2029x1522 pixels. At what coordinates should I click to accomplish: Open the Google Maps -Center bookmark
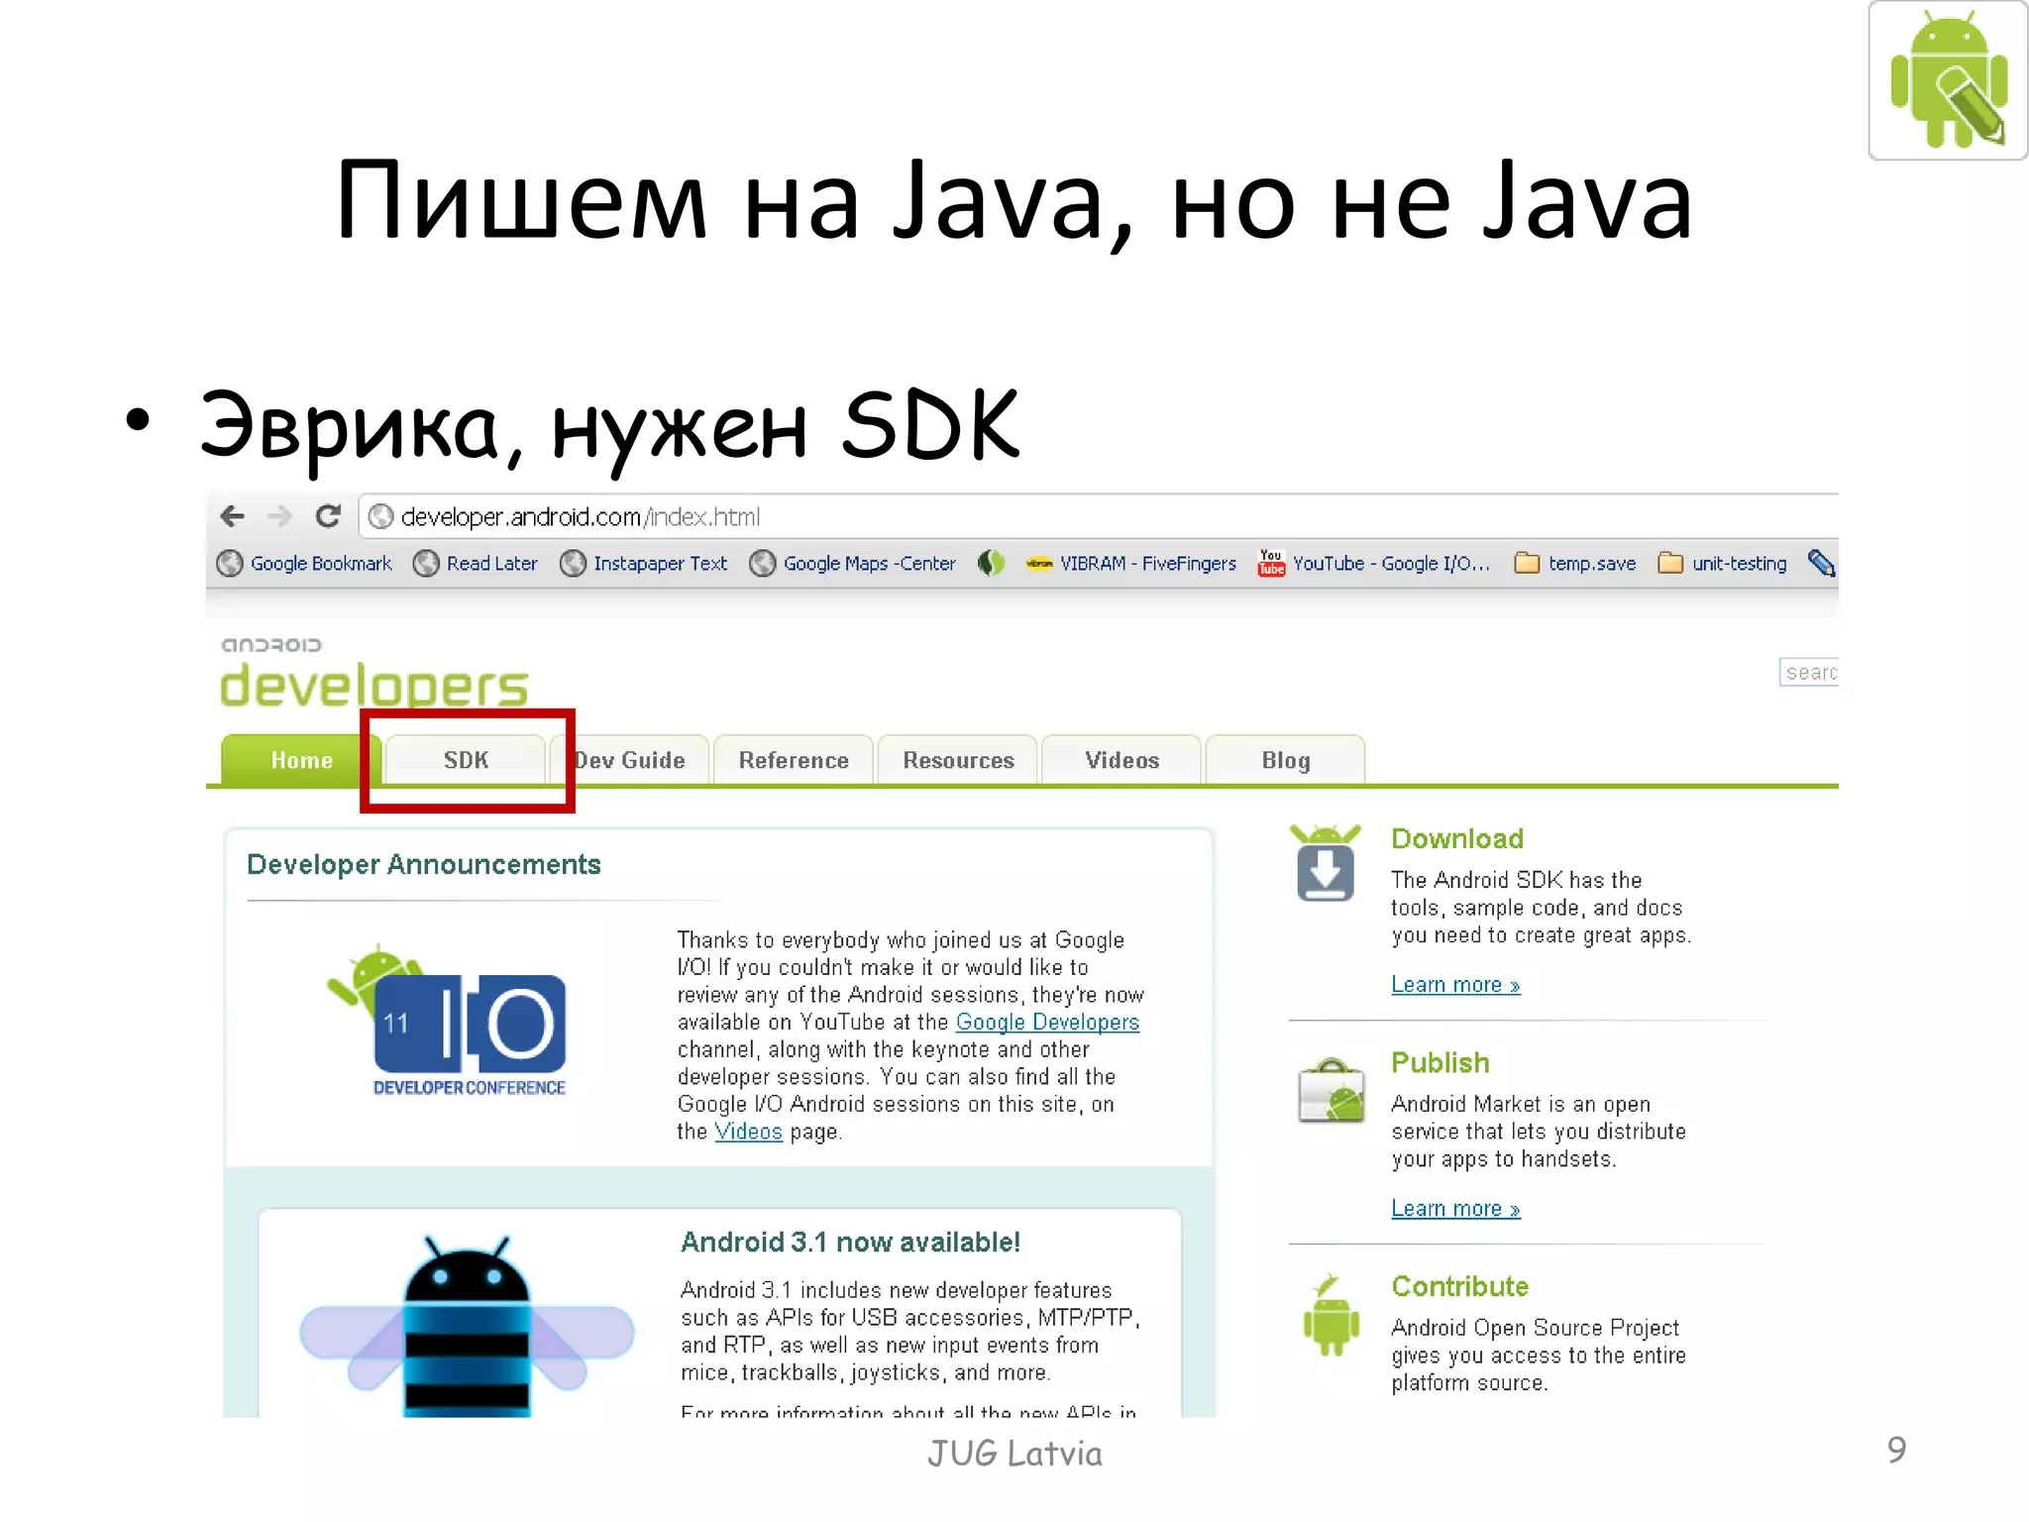[x=853, y=563]
